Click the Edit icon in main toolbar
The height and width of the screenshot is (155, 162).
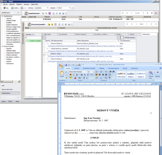point(6,8)
